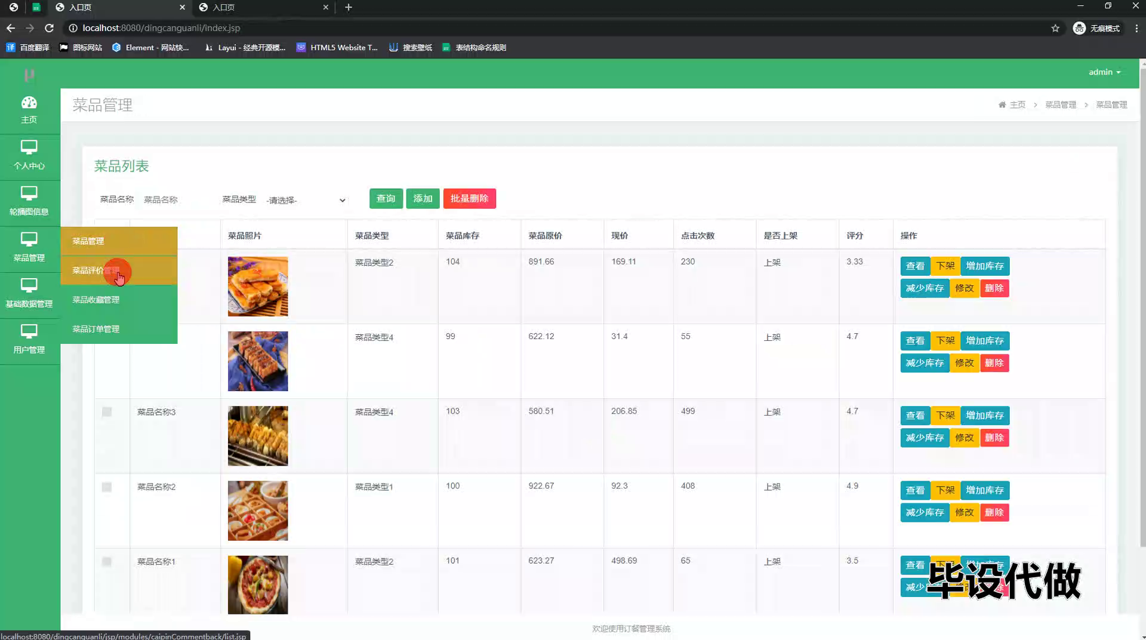Image resolution: width=1146 pixels, height=640 pixels.
Task: Open 个人中心 monitor icon in sidebar
Action: coord(29,147)
